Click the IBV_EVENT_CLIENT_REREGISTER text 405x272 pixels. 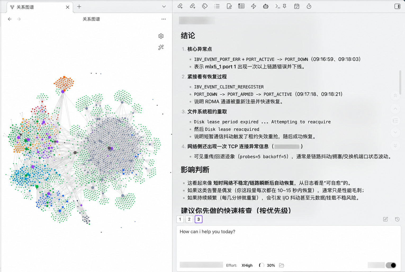click(229, 87)
